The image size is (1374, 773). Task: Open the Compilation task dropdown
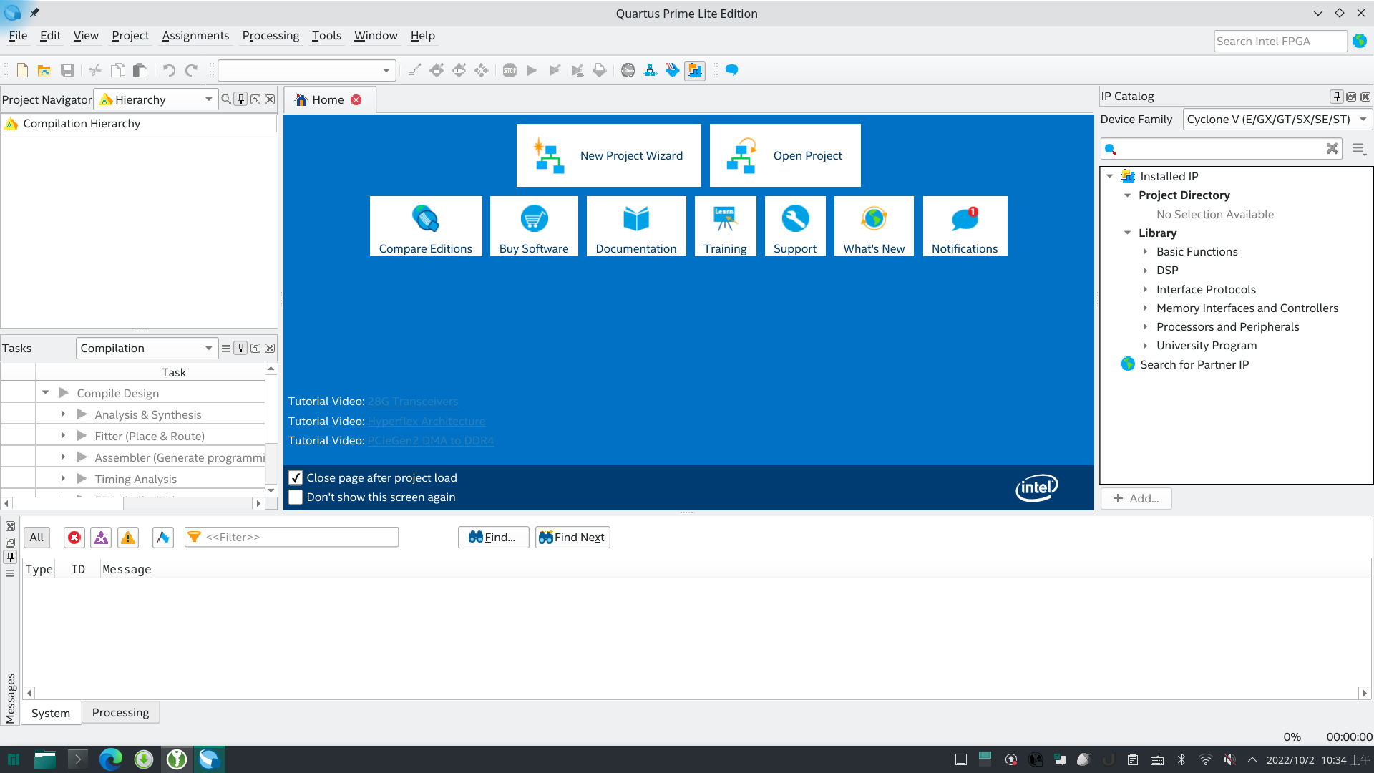point(207,347)
